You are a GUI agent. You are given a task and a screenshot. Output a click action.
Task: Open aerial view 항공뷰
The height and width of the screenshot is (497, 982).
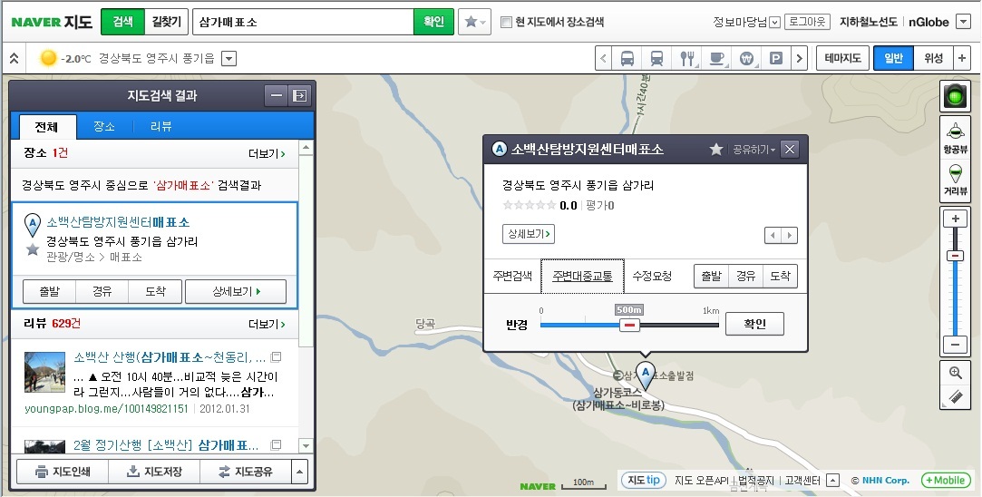click(955, 137)
